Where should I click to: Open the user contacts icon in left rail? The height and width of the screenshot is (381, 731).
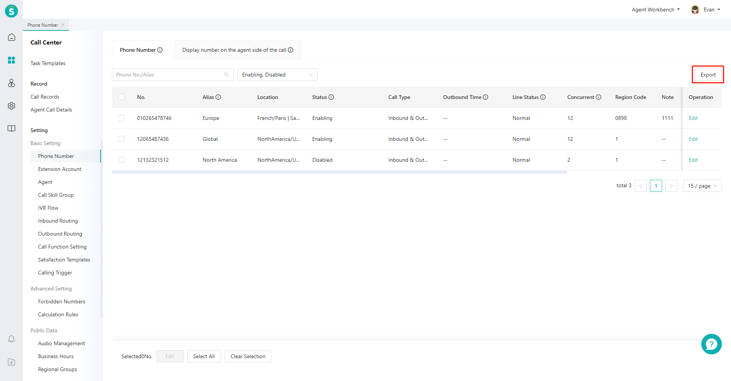[11, 83]
